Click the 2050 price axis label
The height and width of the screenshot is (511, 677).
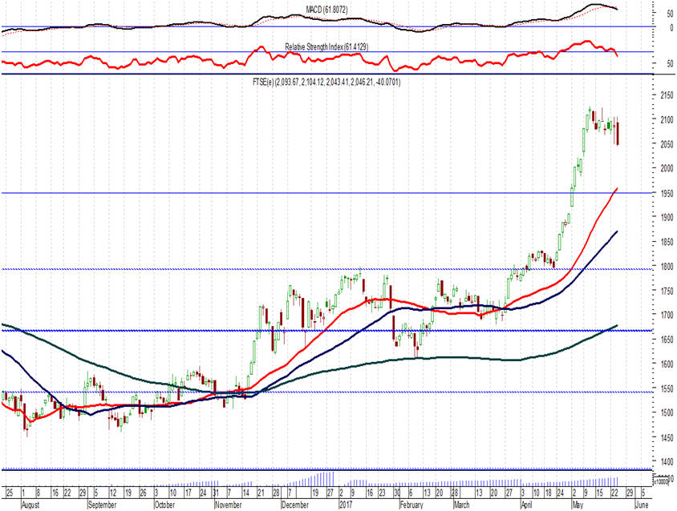(667, 144)
